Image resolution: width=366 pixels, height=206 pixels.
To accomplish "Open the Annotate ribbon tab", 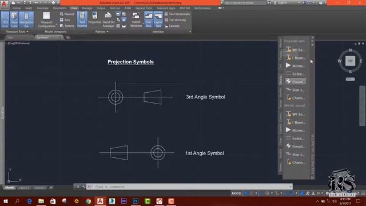I will 42,8.
